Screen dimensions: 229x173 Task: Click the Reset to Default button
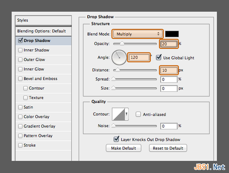click(x=168, y=148)
